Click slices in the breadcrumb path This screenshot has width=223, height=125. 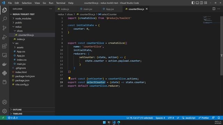(70, 14)
